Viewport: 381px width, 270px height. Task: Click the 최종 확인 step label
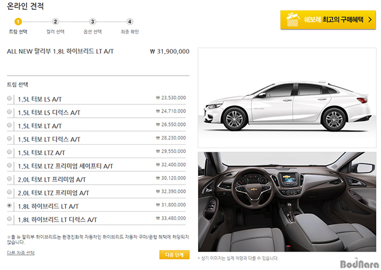[x=130, y=32]
